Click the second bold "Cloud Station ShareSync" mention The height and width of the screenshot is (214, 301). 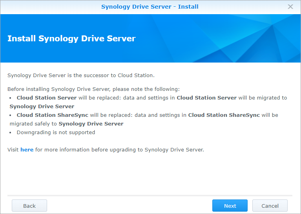[224, 115]
